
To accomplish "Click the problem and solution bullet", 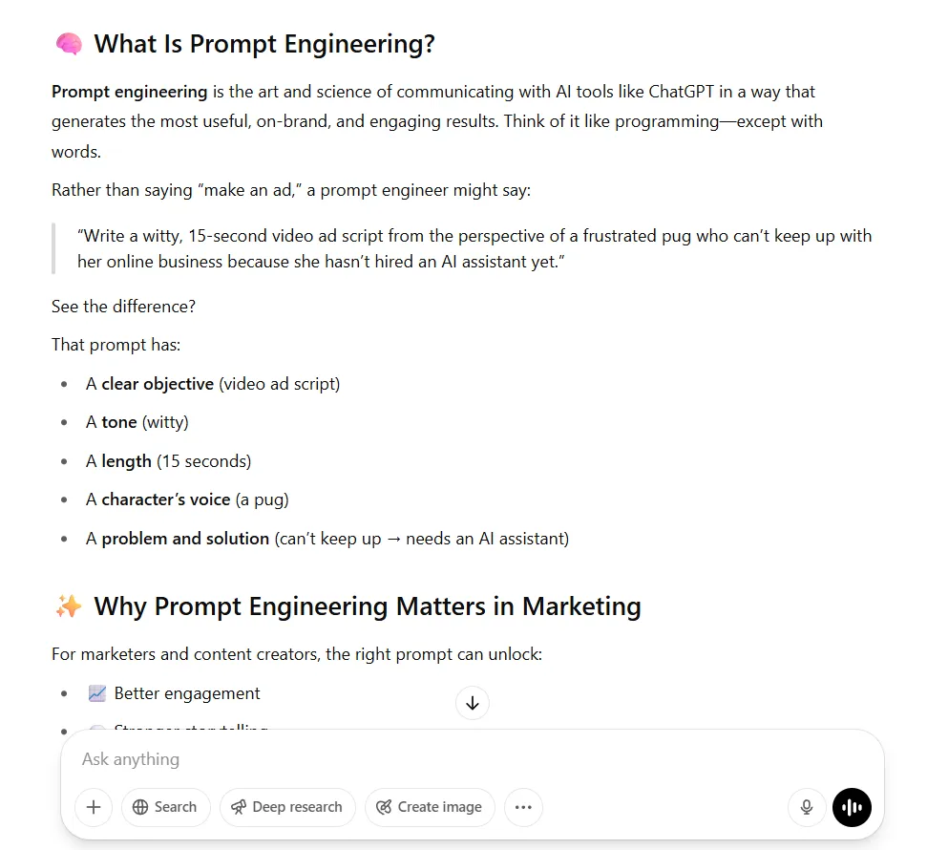I will point(327,539).
